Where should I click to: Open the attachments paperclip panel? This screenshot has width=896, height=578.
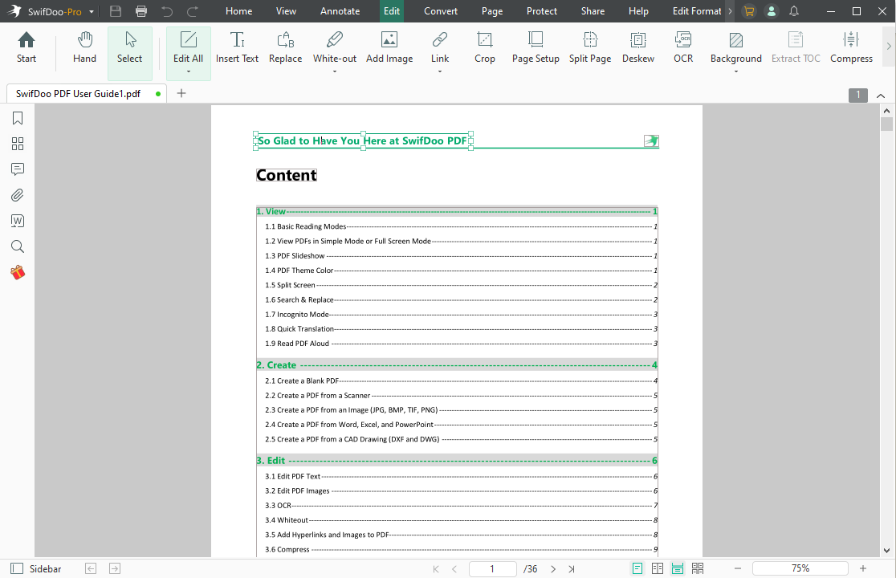coord(18,195)
